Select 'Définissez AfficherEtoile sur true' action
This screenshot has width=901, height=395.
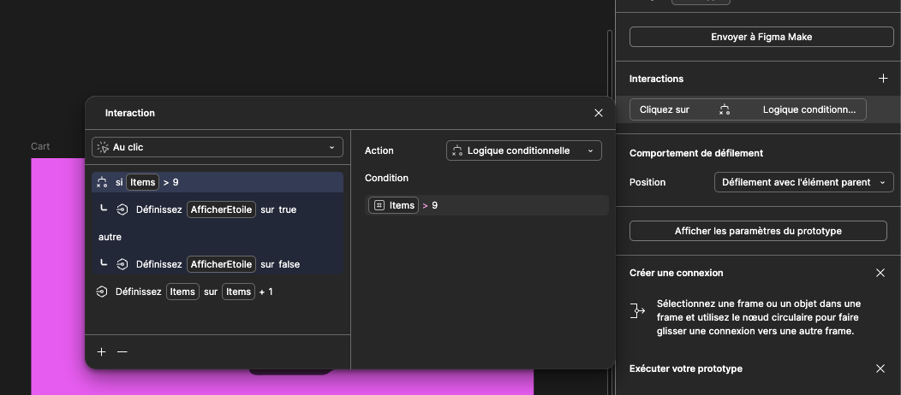point(216,209)
